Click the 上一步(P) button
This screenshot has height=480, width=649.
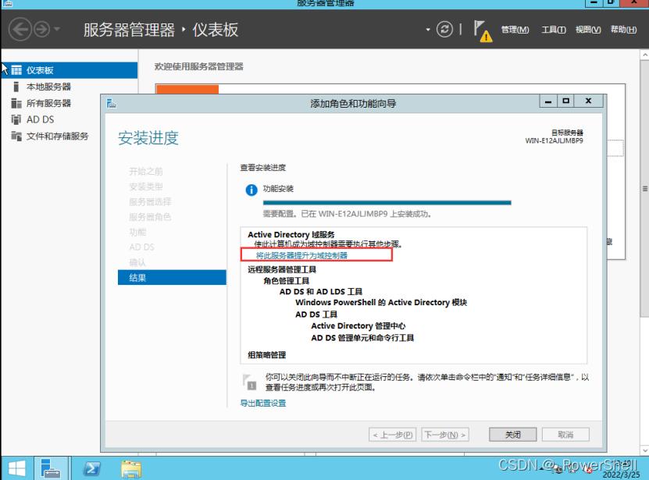(392, 435)
